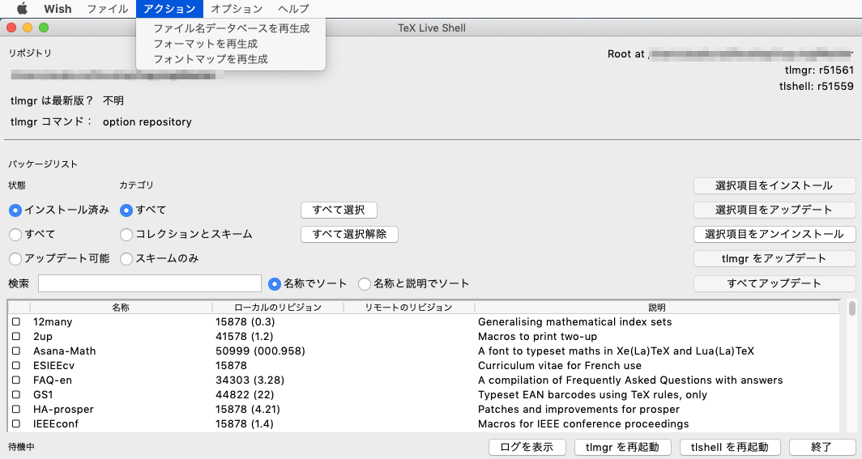Select the コレクションとスキーム radio button

click(x=126, y=235)
